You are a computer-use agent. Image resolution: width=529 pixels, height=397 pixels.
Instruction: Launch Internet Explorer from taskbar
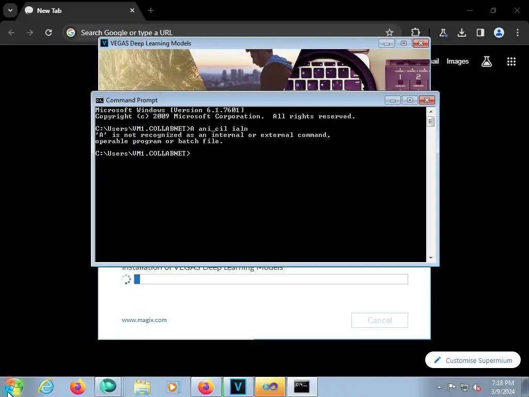(46, 387)
